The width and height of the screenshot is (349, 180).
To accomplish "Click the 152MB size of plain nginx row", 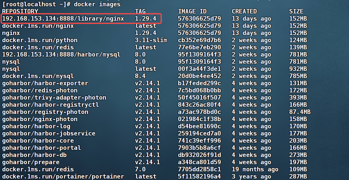I will tap(298, 33).
